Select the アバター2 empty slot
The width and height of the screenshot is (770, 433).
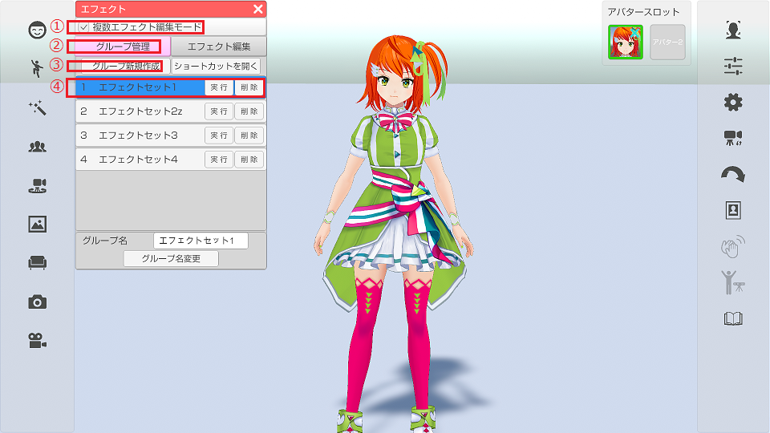tap(667, 42)
